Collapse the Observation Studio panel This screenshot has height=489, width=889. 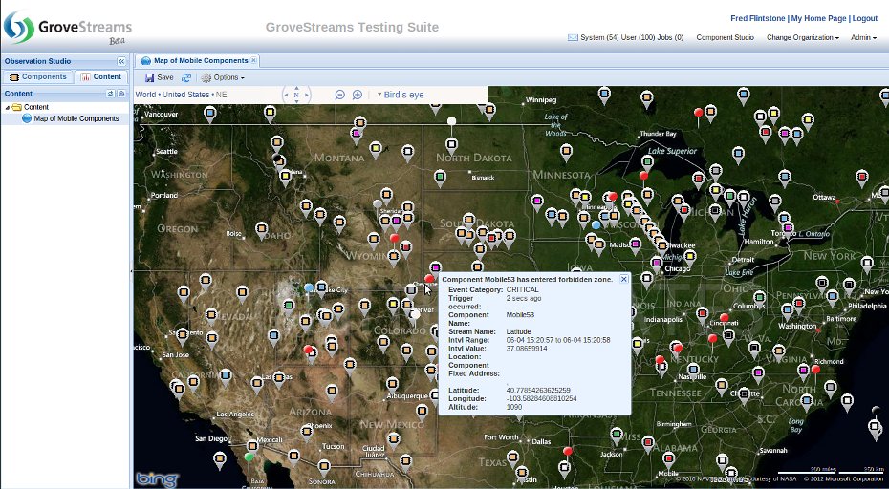121,61
